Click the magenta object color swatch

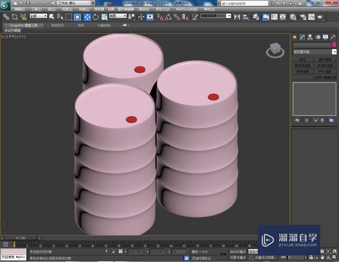334,45
